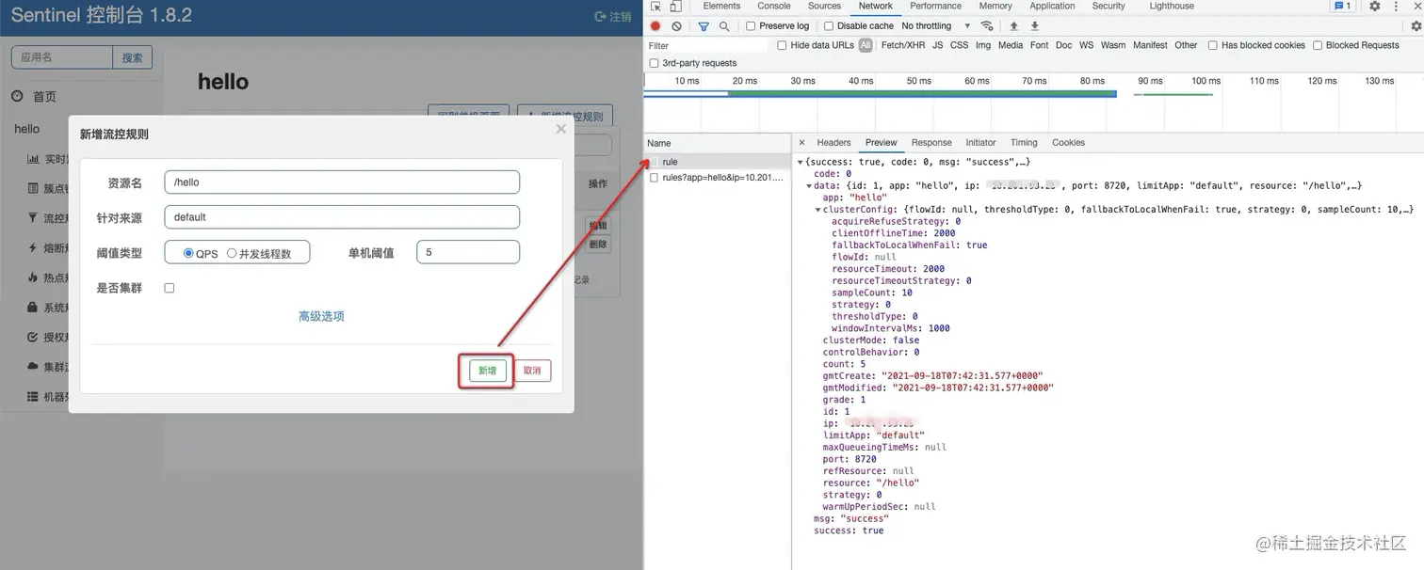Select the QPS radio button
1424x570 pixels.
(188, 253)
